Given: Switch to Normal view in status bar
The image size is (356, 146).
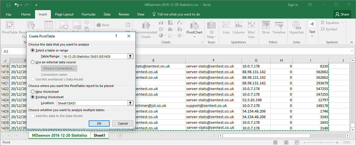Looking at the screenshot, I should click(x=275, y=142).
